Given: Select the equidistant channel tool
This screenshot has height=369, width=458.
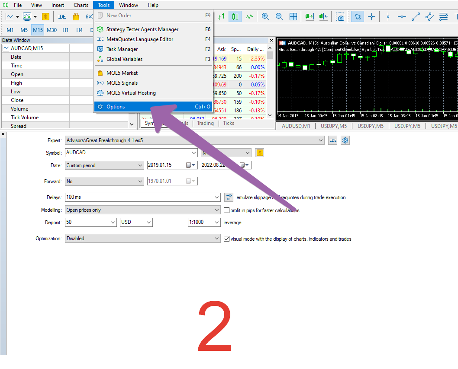Looking at the screenshot, I should point(429,16).
